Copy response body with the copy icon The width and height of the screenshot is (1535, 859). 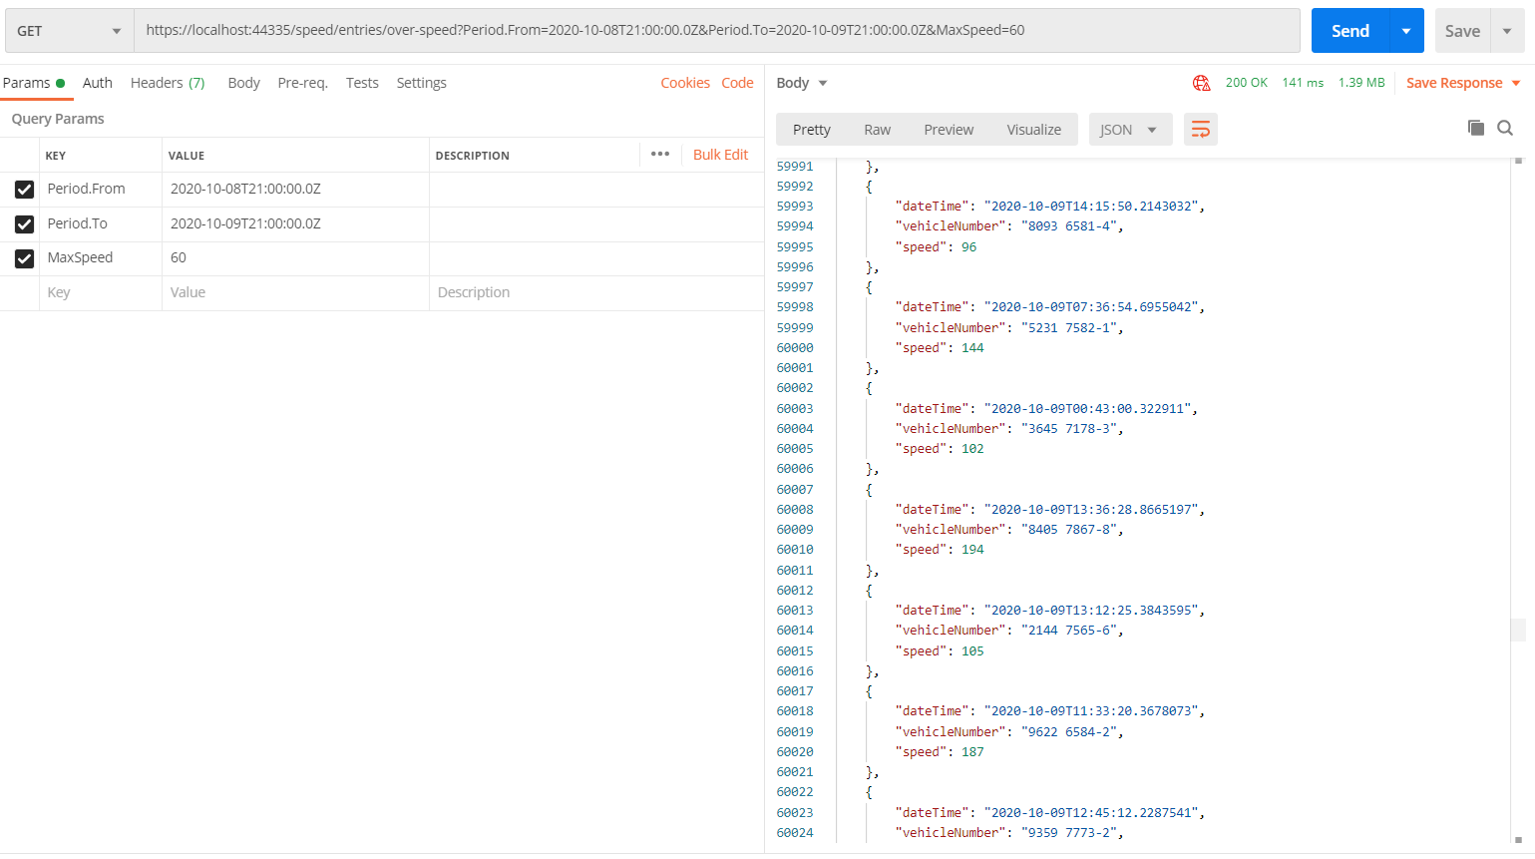[1476, 128]
